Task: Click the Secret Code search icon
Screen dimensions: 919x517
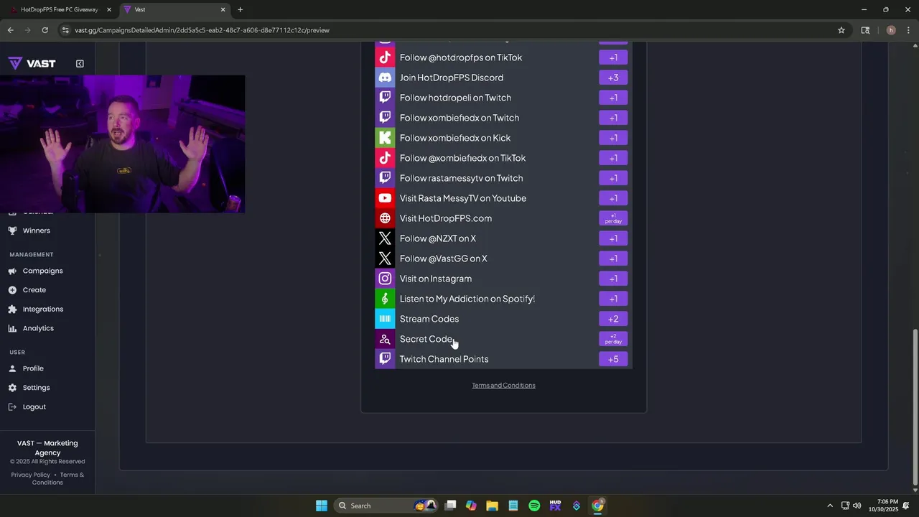Action: click(385, 339)
